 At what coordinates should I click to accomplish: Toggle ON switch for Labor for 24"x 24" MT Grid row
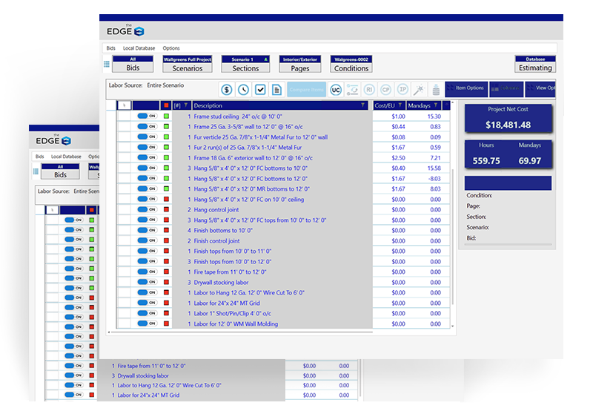[147, 303]
